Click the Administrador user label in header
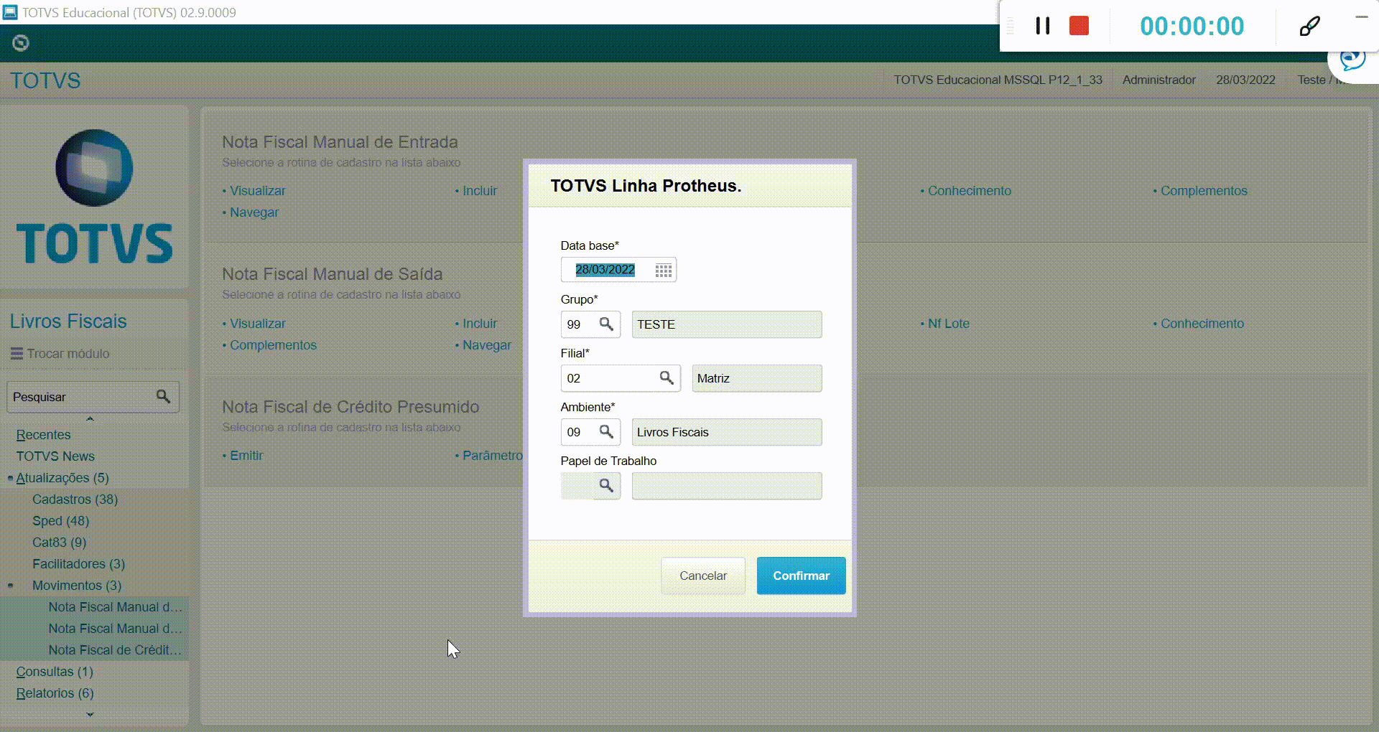The width and height of the screenshot is (1379, 732). (1159, 80)
